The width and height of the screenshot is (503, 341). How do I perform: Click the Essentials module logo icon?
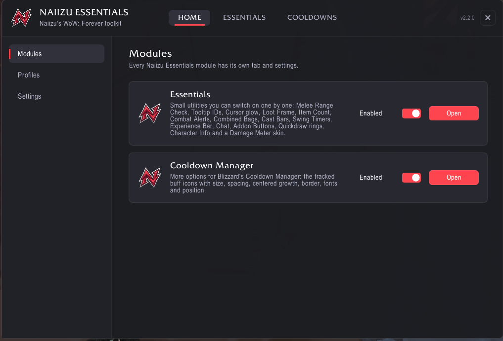[150, 114]
